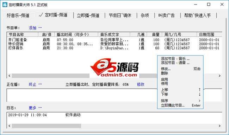Select 上移 in the context menu
Image resolution: width=229 pixels, height=135 pixels.
pos(180,90)
